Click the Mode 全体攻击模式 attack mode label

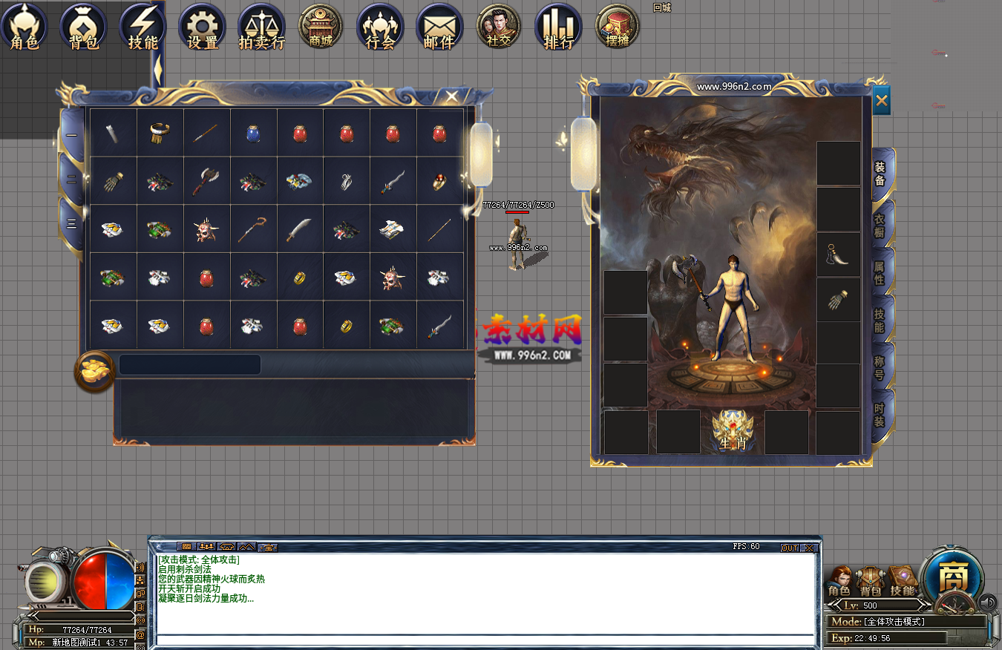coord(908,621)
